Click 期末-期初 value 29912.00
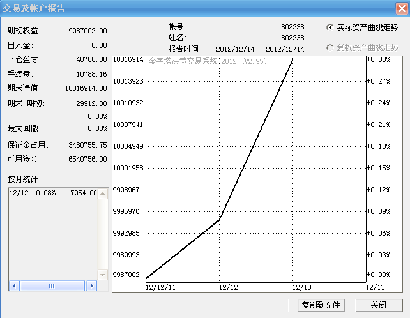The image size is (410, 318). [91, 103]
